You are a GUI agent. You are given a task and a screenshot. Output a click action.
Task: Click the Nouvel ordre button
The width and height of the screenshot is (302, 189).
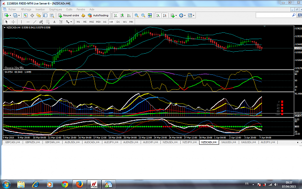click(69, 15)
